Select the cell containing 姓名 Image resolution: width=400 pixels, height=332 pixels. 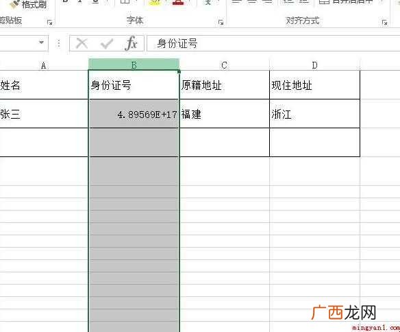coord(44,85)
